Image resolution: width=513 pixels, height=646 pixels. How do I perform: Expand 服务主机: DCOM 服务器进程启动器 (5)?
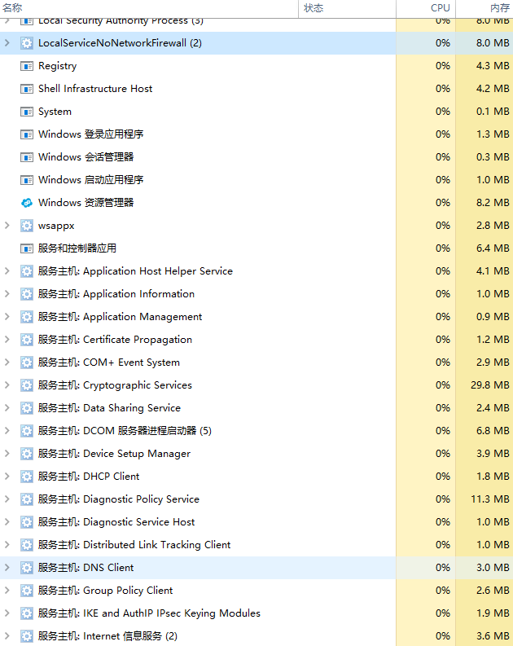pos(7,430)
